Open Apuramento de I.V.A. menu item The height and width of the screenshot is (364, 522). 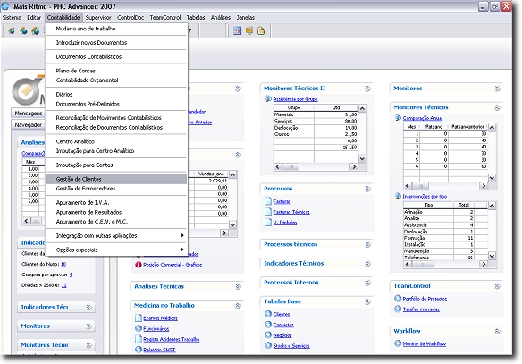click(116, 202)
